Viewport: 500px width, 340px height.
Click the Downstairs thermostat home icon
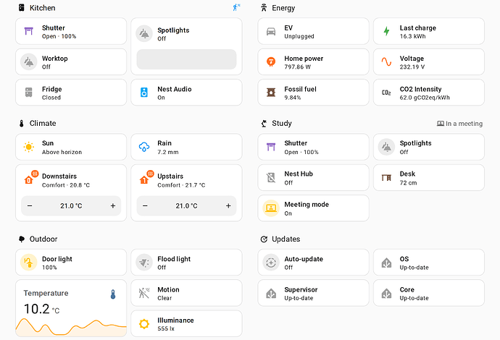point(29,180)
